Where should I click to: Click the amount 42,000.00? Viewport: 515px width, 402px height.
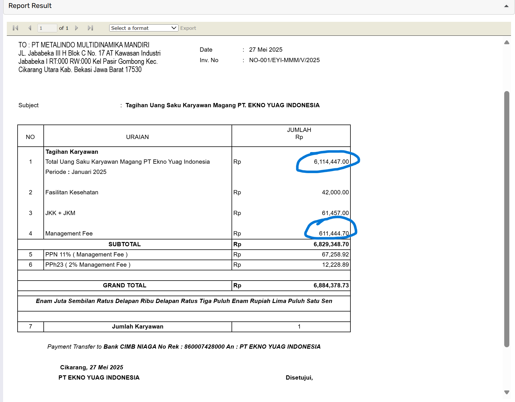pos(335,192)
